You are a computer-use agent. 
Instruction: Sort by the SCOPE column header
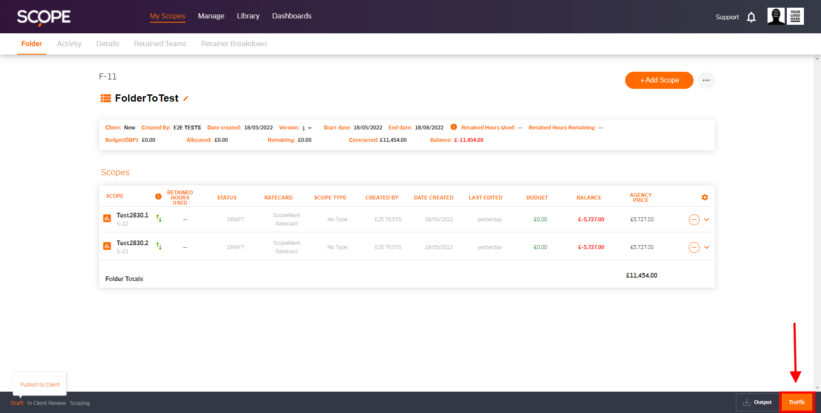pos(115,196)
